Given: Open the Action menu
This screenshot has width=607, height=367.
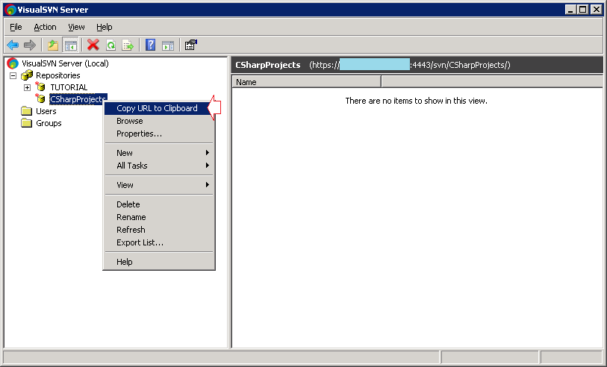Looking at the screenshot, I should click(45, 27).
